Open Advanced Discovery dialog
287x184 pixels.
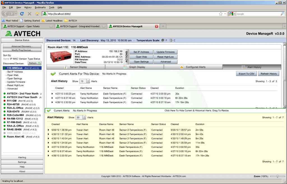tap(22, 46)
